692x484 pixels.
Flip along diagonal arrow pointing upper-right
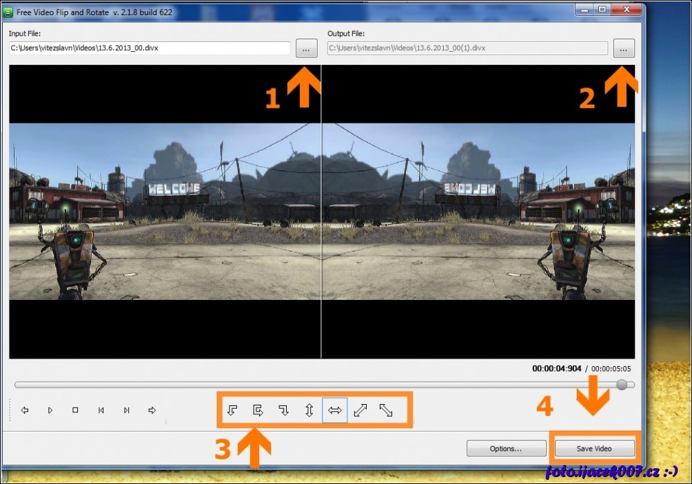click(x=360, y=410)
